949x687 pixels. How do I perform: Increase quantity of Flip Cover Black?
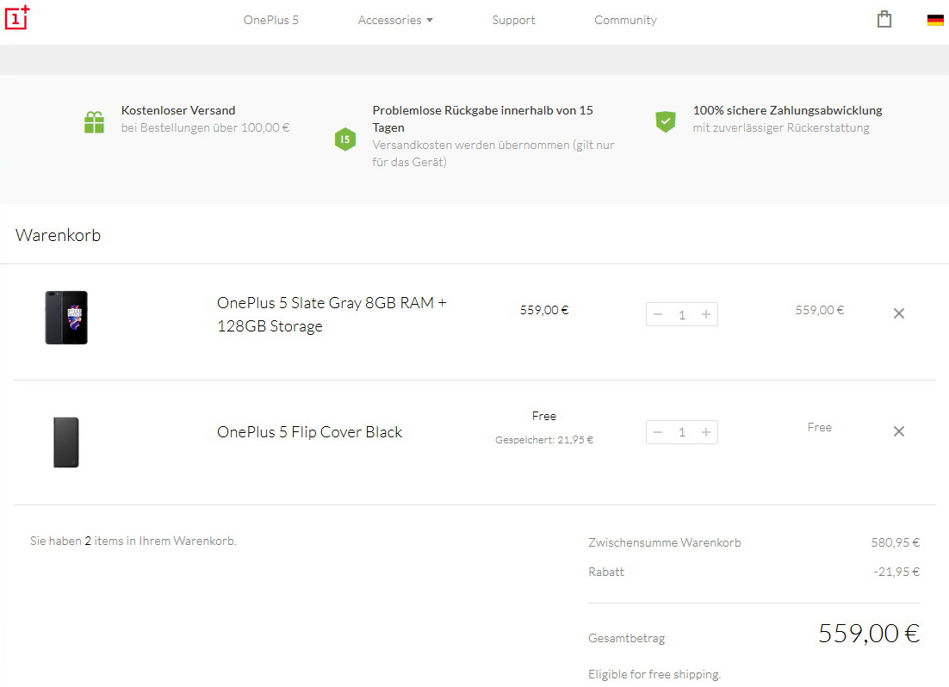(x=706, y=432)
